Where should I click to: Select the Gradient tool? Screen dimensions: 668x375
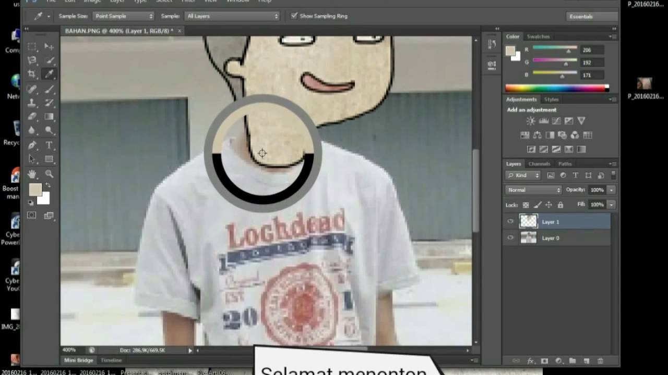49,117
